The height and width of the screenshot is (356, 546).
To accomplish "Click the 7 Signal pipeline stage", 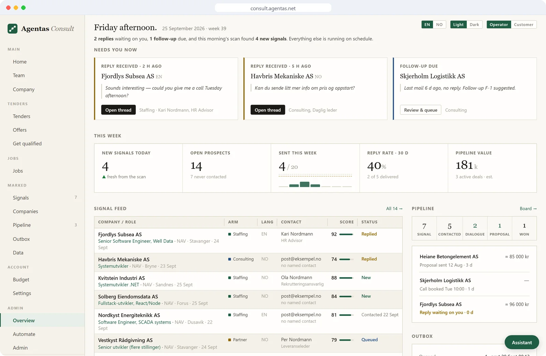I will (424, 228).
